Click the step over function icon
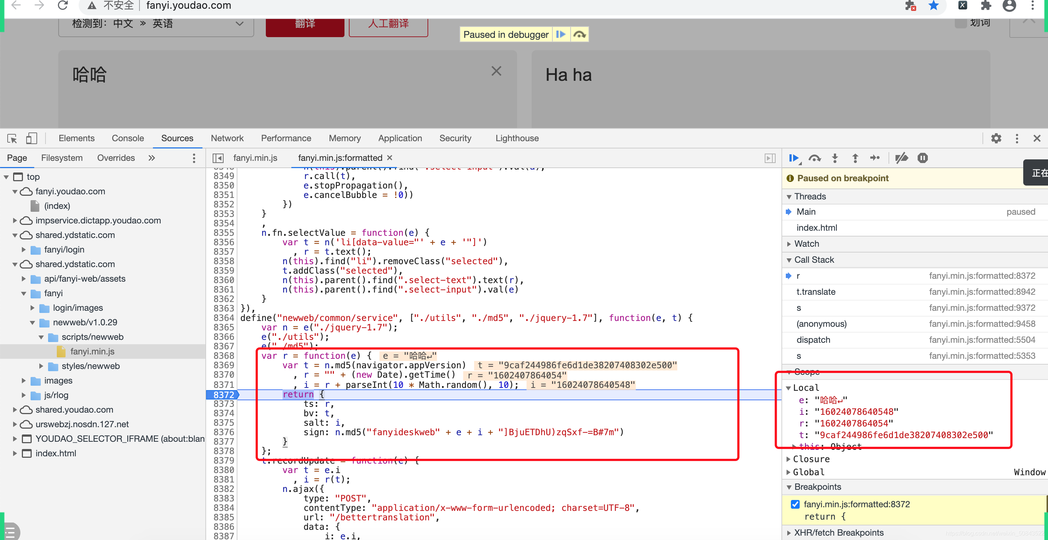Screen dimensions: 1048x540 (x=815, y=158)
